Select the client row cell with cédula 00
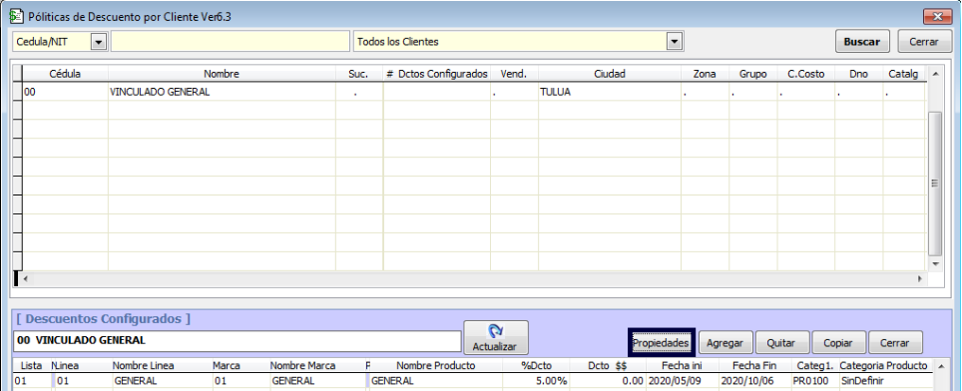Viewport: 962px width, 391px height. click(65, 92)
